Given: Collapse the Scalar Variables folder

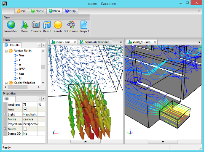Looking at the screenshot, I should coord(6,83).
